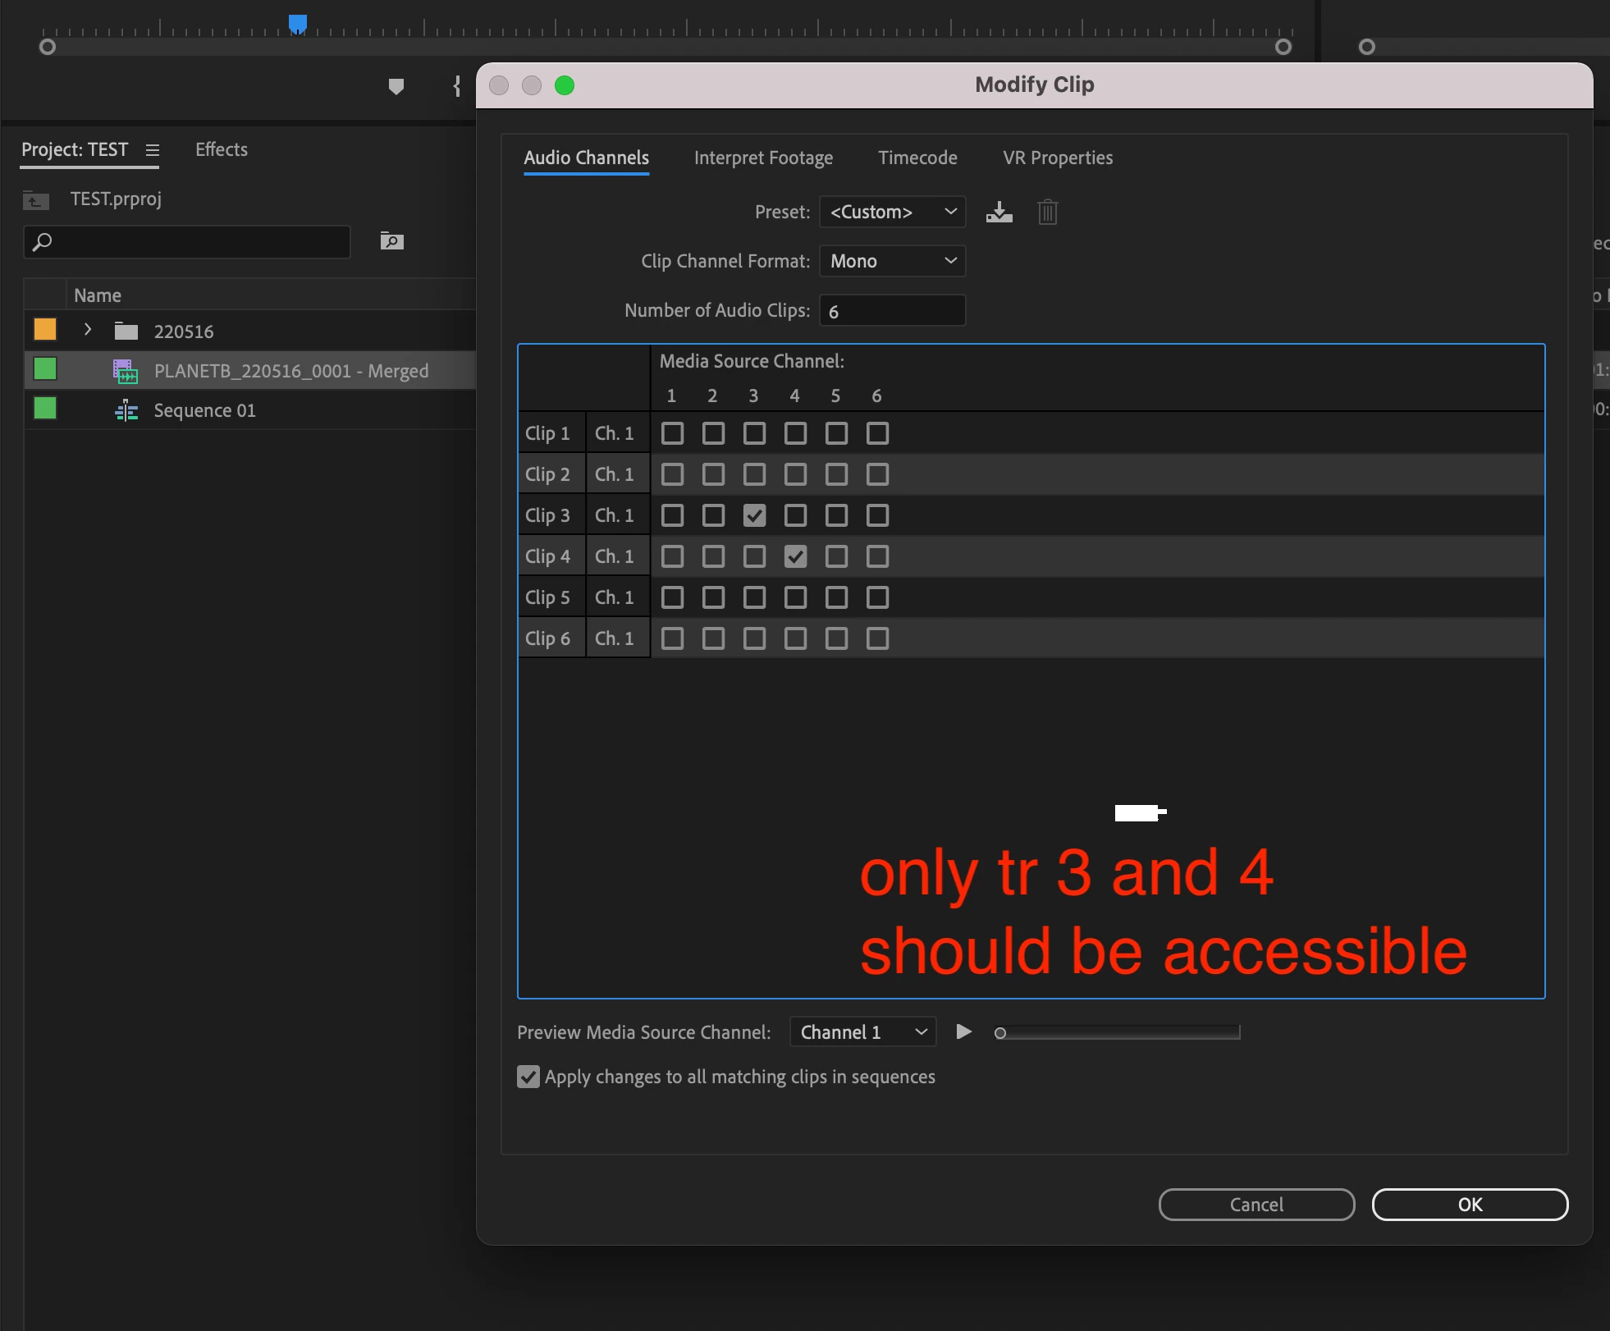
Task: Switch to the Interpret Footage tab
Action: coord(763,158)
